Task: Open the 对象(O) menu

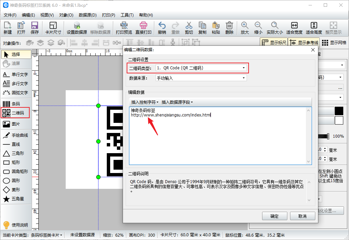Action: click(66, 15)
